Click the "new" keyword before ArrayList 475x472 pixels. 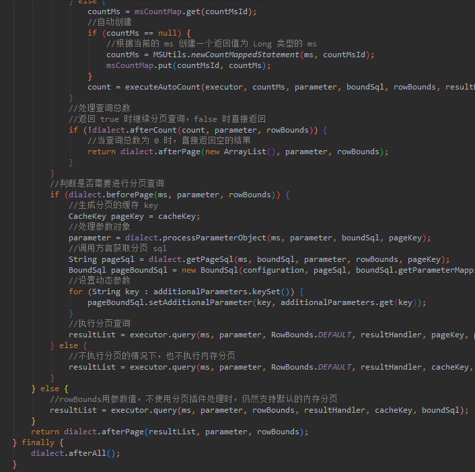tap(213, 151)
